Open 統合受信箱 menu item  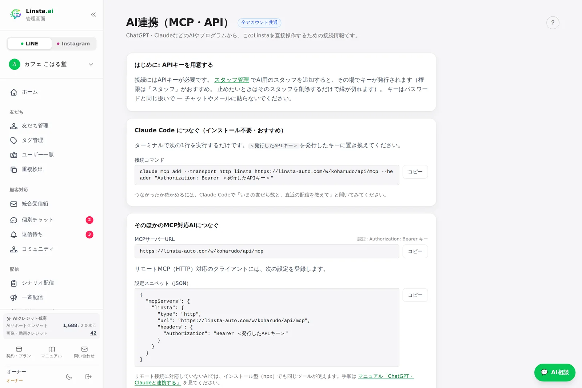pyautogui.click(x=52, y=204)
